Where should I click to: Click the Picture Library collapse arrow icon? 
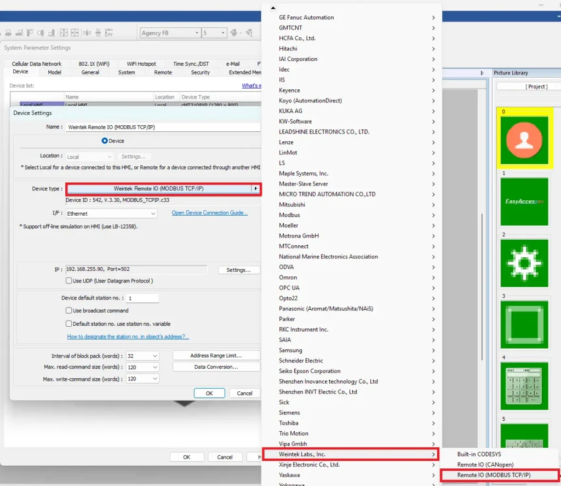tap(482, 73)
